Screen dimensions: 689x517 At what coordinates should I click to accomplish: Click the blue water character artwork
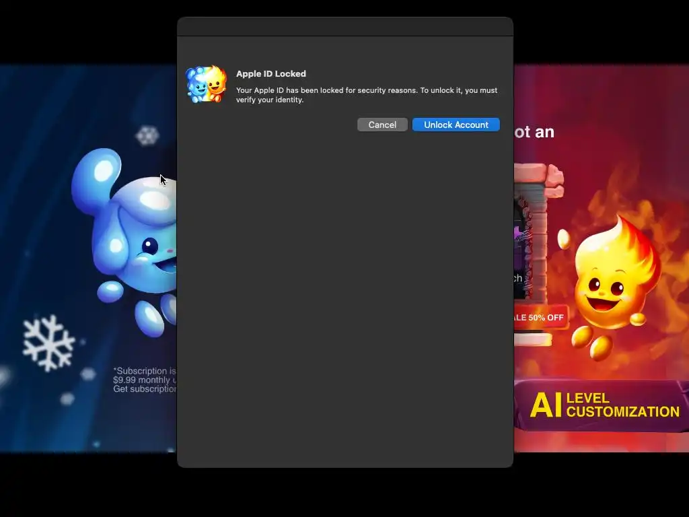click(124, 241)
